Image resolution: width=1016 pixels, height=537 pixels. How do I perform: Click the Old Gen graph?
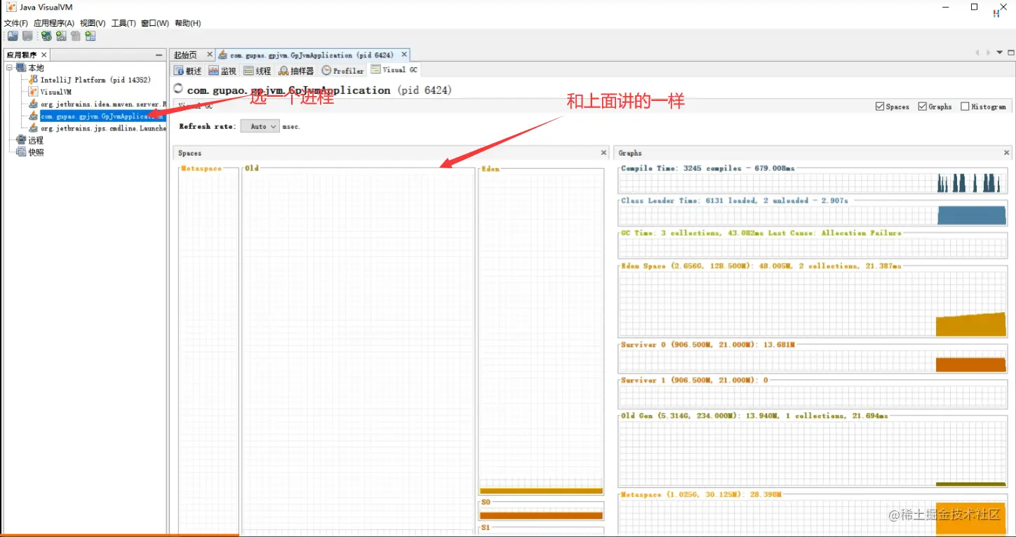[814, 453]
